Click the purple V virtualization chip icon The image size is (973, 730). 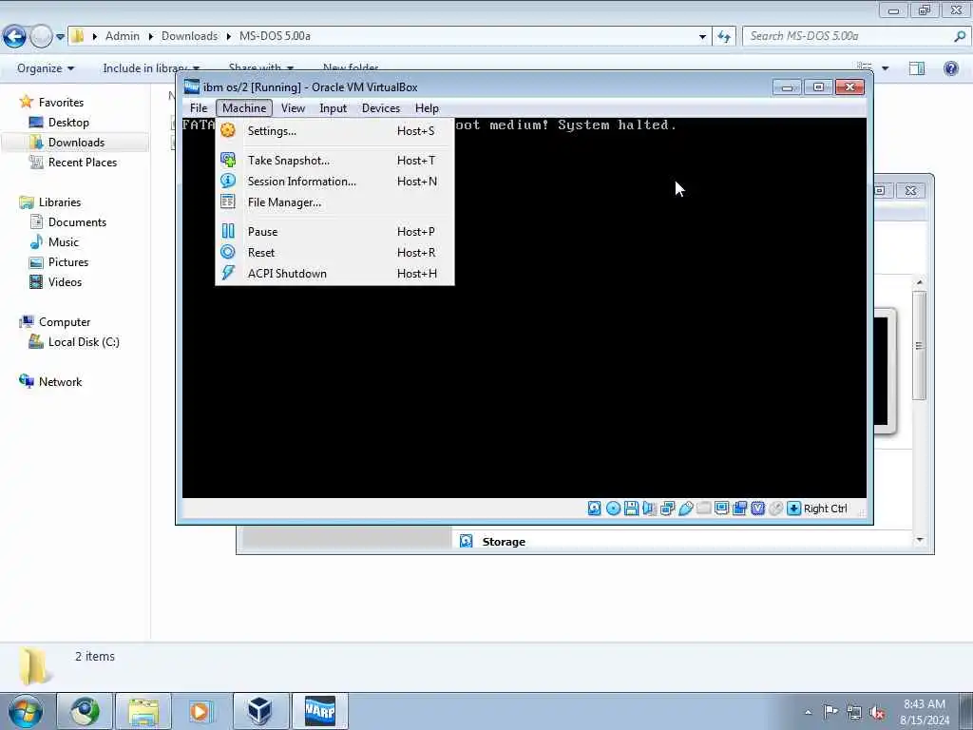point(757,509)
